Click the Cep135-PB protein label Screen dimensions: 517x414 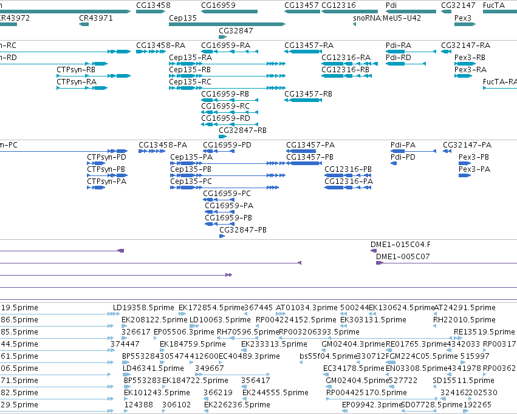[x=191, y=169]
